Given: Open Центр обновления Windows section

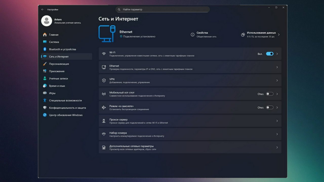Looking at the screenshot, I should pyautogui.click(x=66, y=115).
